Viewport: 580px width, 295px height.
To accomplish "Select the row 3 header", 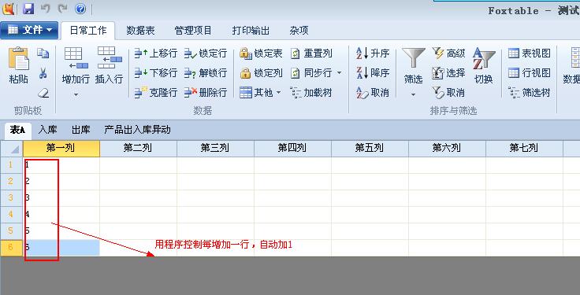I will click(x=11, y=198).
